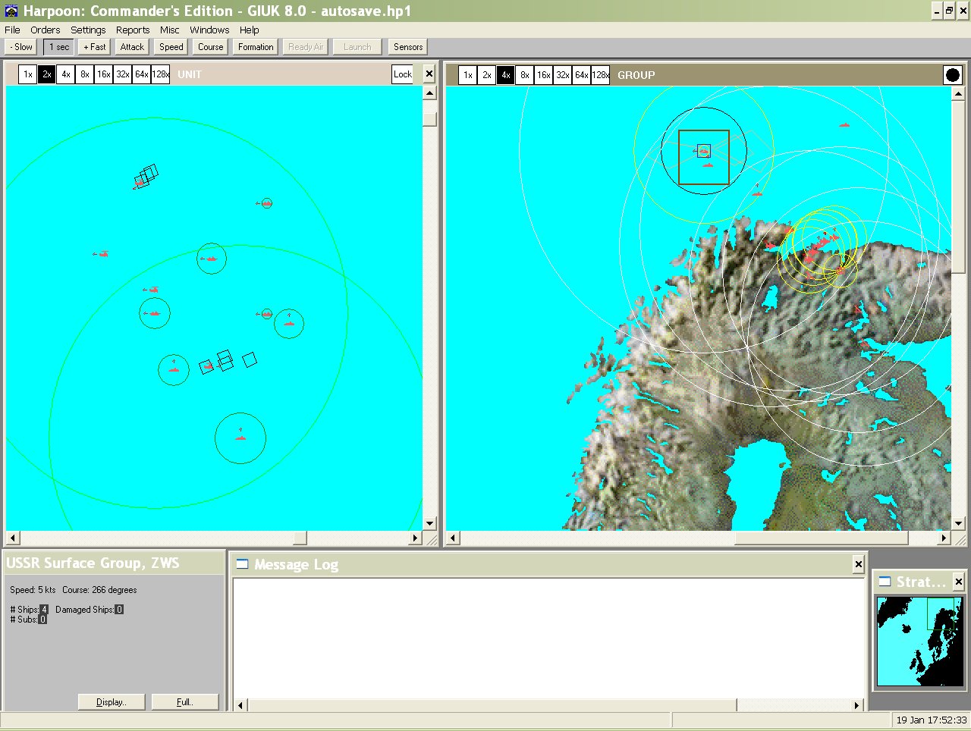Set Unit window zoom to 8x

pos(84,74)
